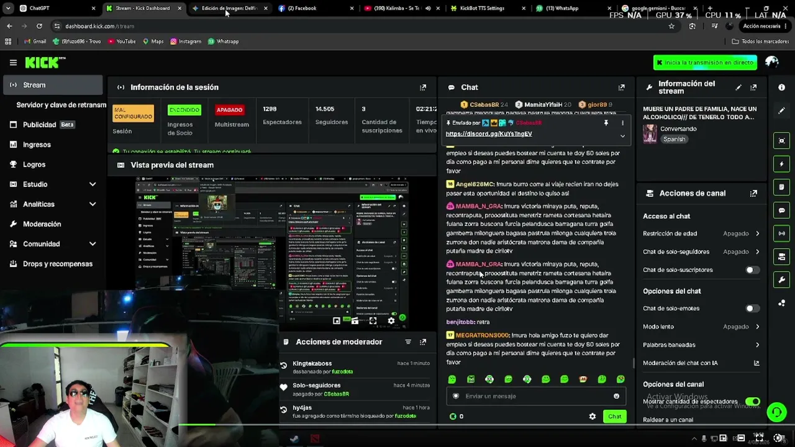Viewport: 795px width, 447px height.
Task: Filter the Acciones de moderador list
Action: click(x=408, y=342)
